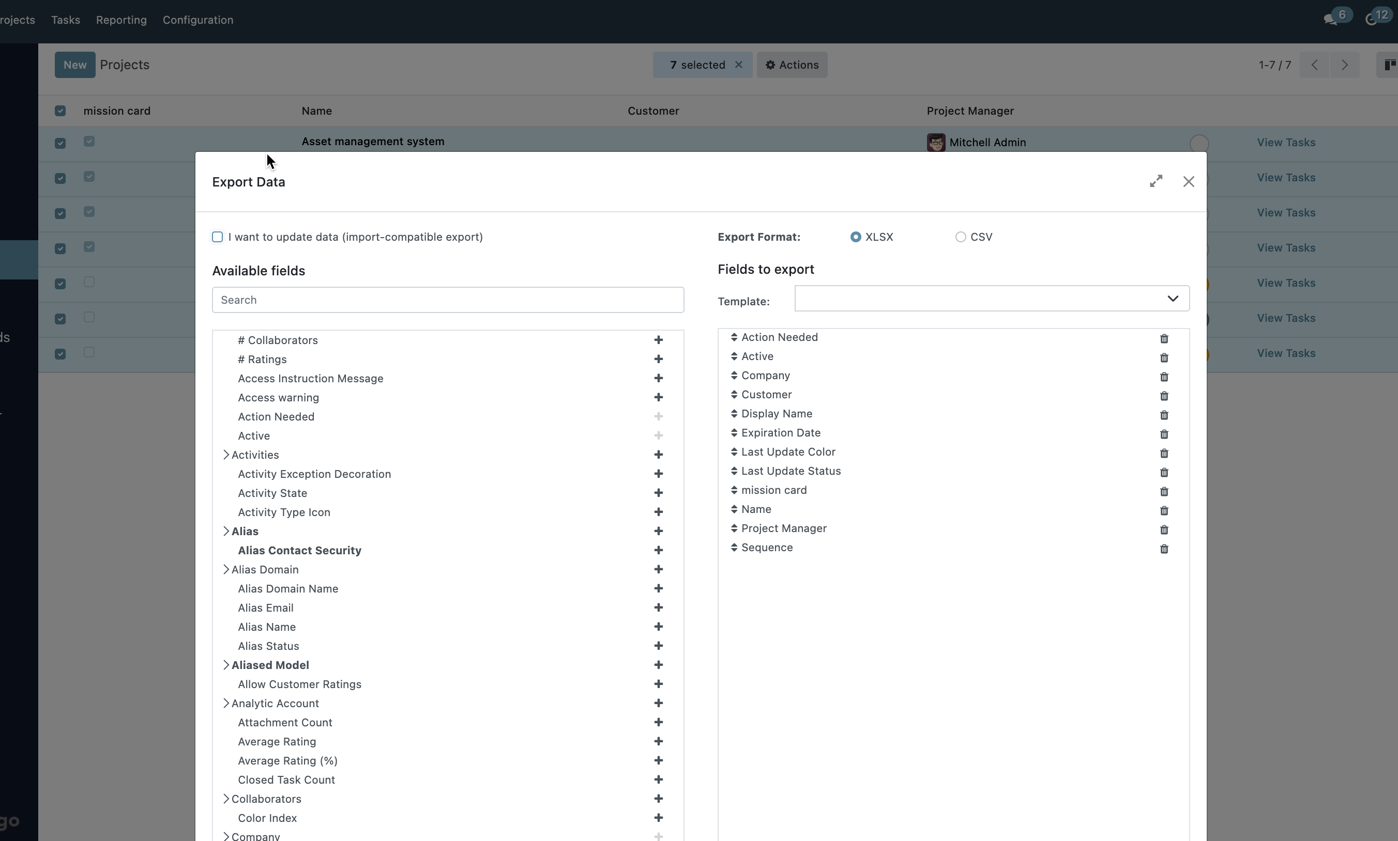Select CSV export format
Image resolution: width=1398 pixels, height=841 pixels.
tap(960, 237)
